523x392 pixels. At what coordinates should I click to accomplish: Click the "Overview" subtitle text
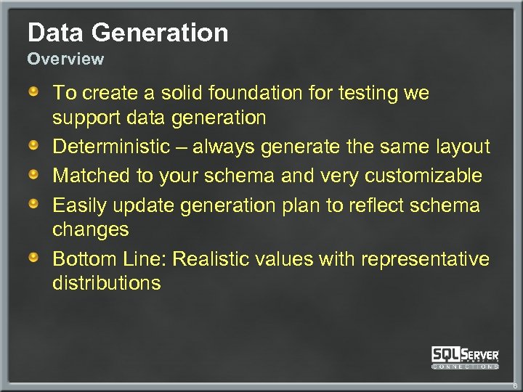click(x=65, y=59)
